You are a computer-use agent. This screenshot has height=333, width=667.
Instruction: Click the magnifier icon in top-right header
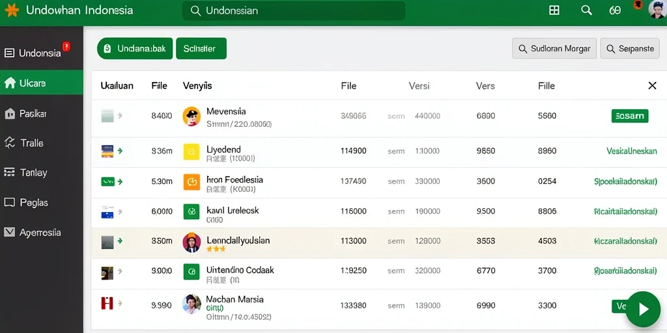pos(587,10)
